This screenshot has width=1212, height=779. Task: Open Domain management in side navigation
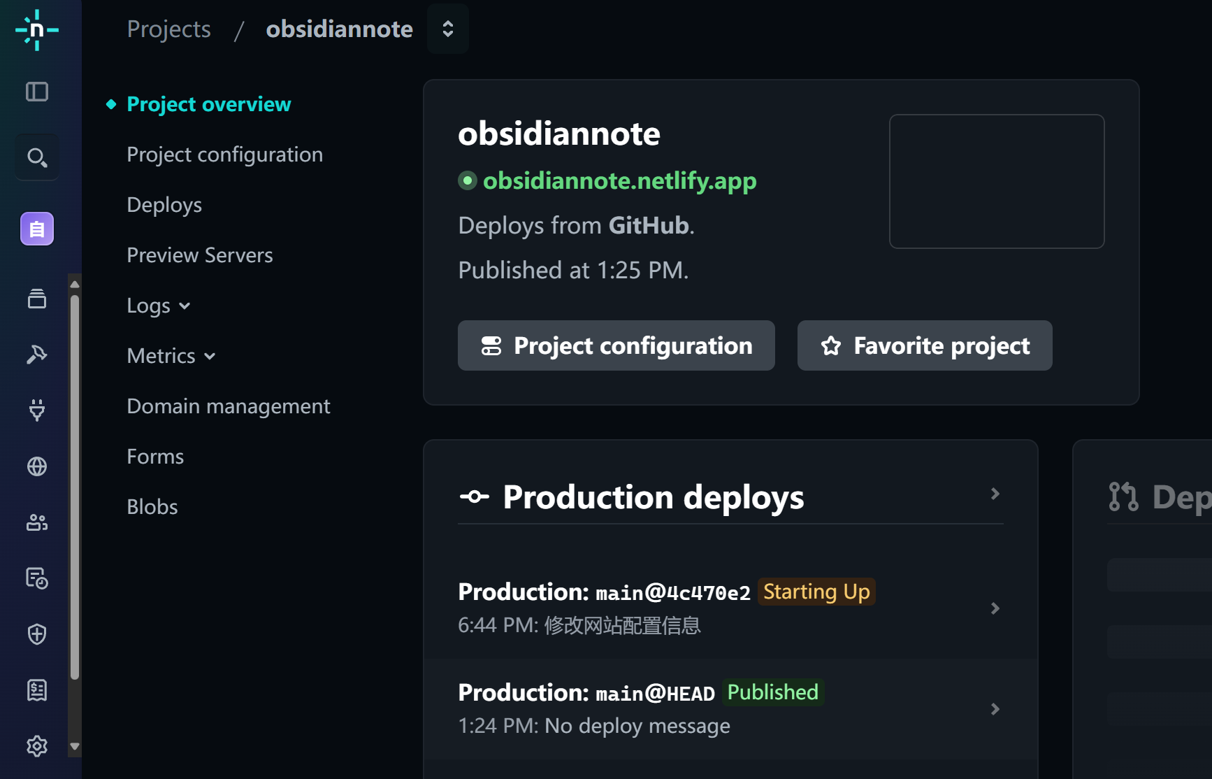[229, 406]
